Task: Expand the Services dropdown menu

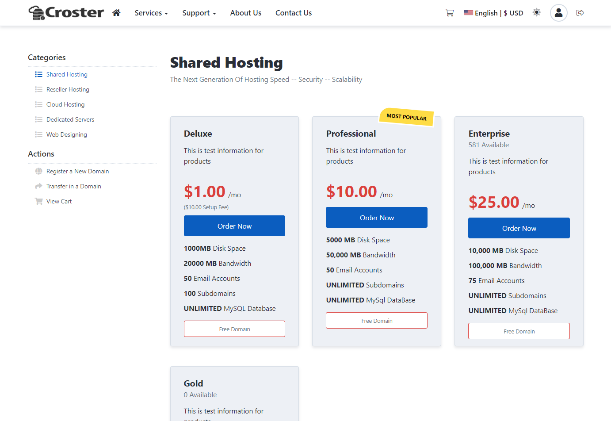Action: point(151,13)
